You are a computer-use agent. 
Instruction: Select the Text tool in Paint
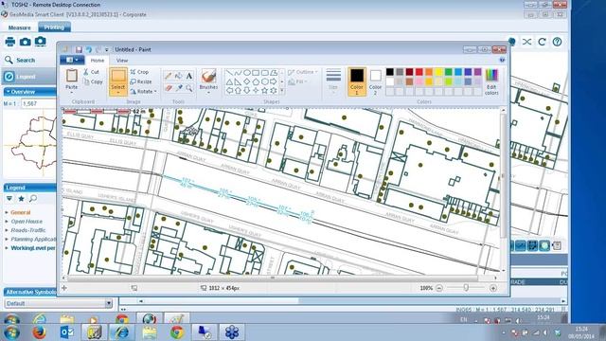click(x=189, y=76)
